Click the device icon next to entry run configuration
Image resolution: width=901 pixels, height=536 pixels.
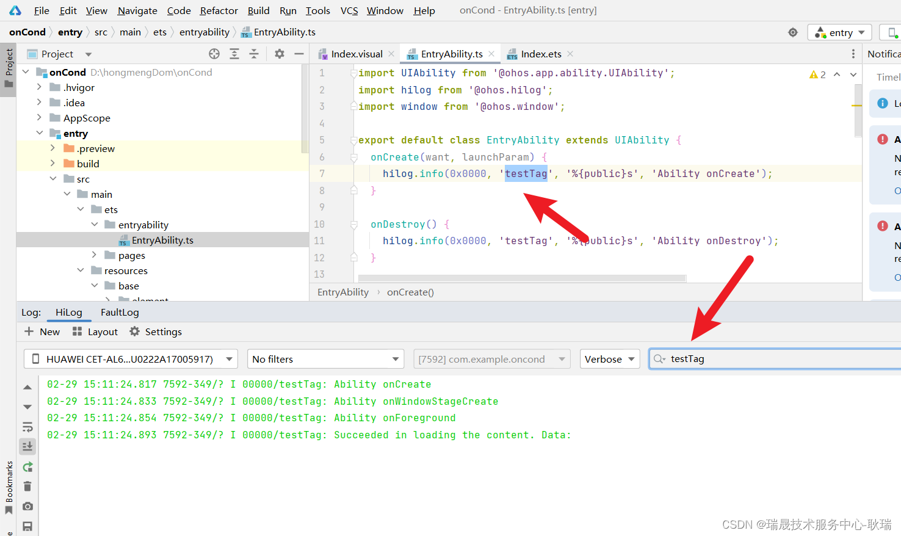(x=892, y=32)
